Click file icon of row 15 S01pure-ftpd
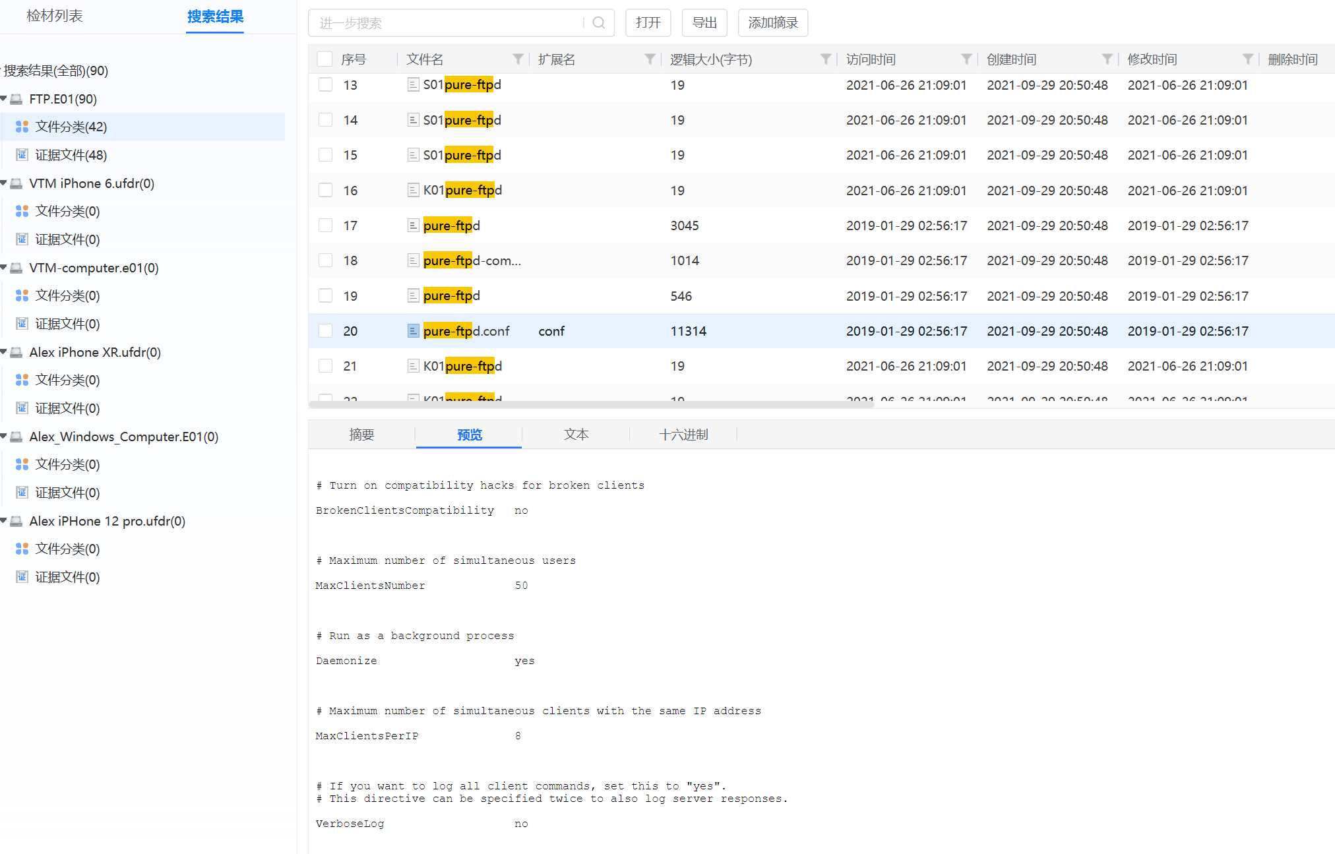Screen dimensions: 1335x854 click(x=413, y=155)
